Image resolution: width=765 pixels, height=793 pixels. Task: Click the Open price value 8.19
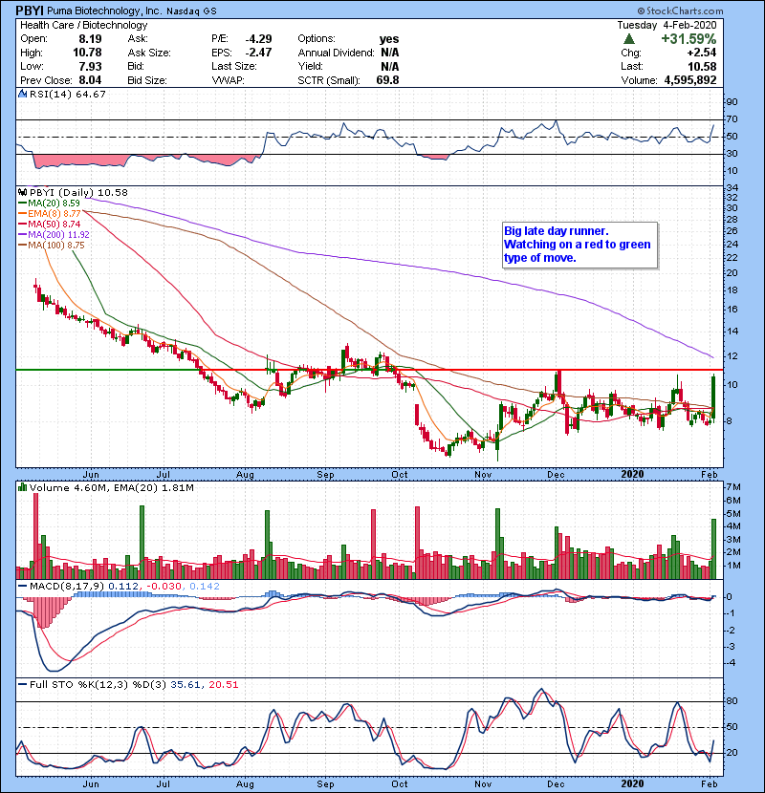tap(90, 39)
